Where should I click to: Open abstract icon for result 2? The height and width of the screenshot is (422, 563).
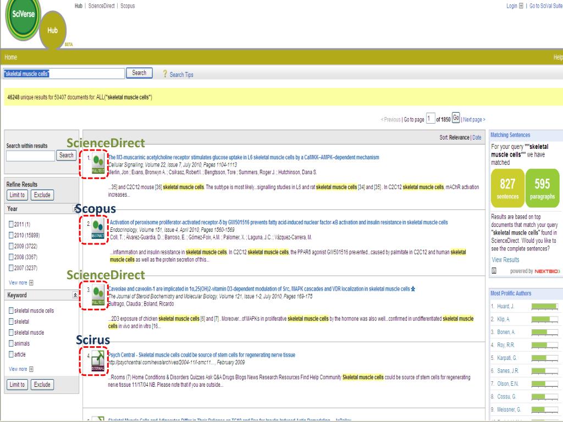coord(98,229)
